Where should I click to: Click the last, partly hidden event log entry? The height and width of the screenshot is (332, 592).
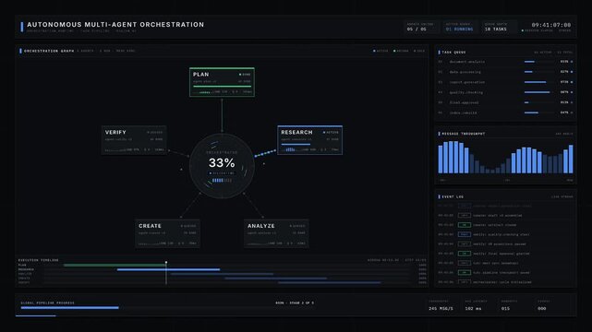click(505, 282)
